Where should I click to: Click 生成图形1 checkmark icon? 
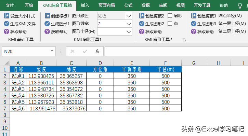tap(47, 24)
